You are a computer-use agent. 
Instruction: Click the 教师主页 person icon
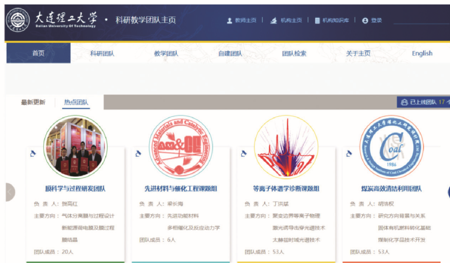coord(229,20)
